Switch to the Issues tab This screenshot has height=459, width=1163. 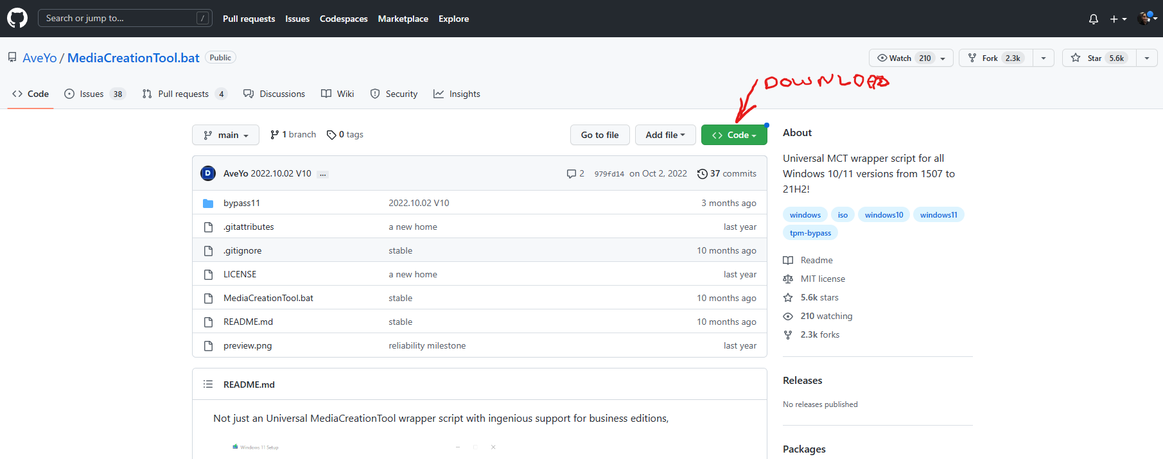pos(92,94)
